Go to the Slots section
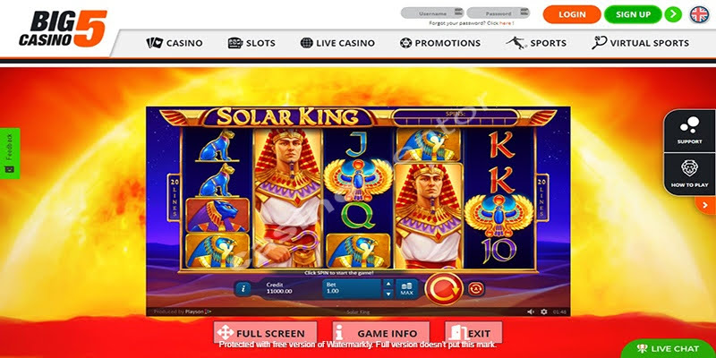This screenshot has height=358, width=716. (251, 43)
